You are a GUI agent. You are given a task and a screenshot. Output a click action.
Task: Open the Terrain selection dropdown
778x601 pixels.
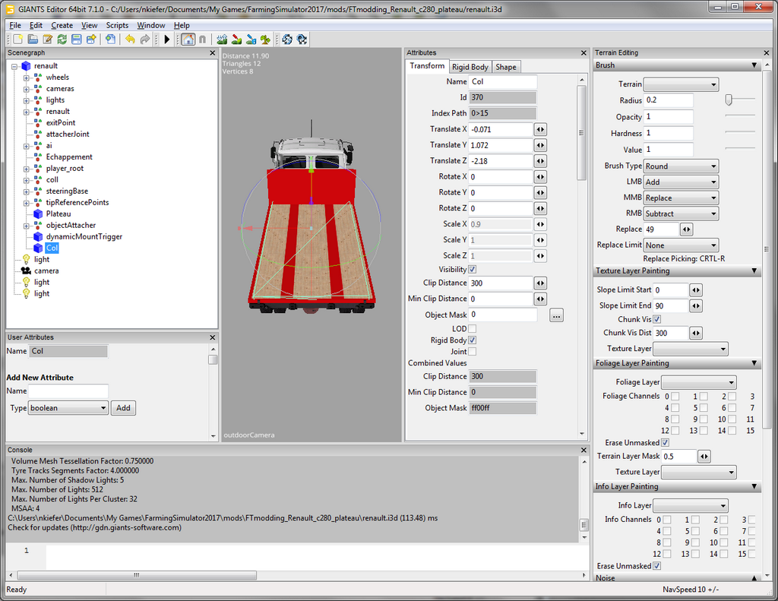[x=682, y=84]
